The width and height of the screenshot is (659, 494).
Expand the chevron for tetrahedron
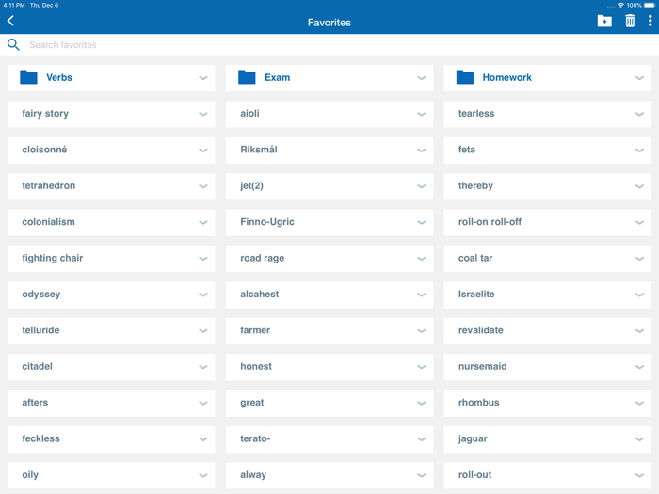tap(203, 186)
